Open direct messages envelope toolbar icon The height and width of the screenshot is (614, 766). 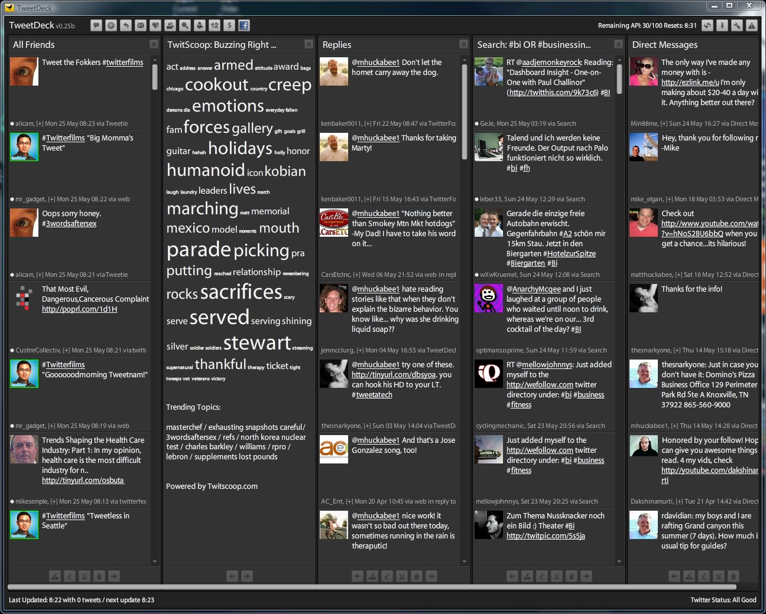(x=140, y=25)
